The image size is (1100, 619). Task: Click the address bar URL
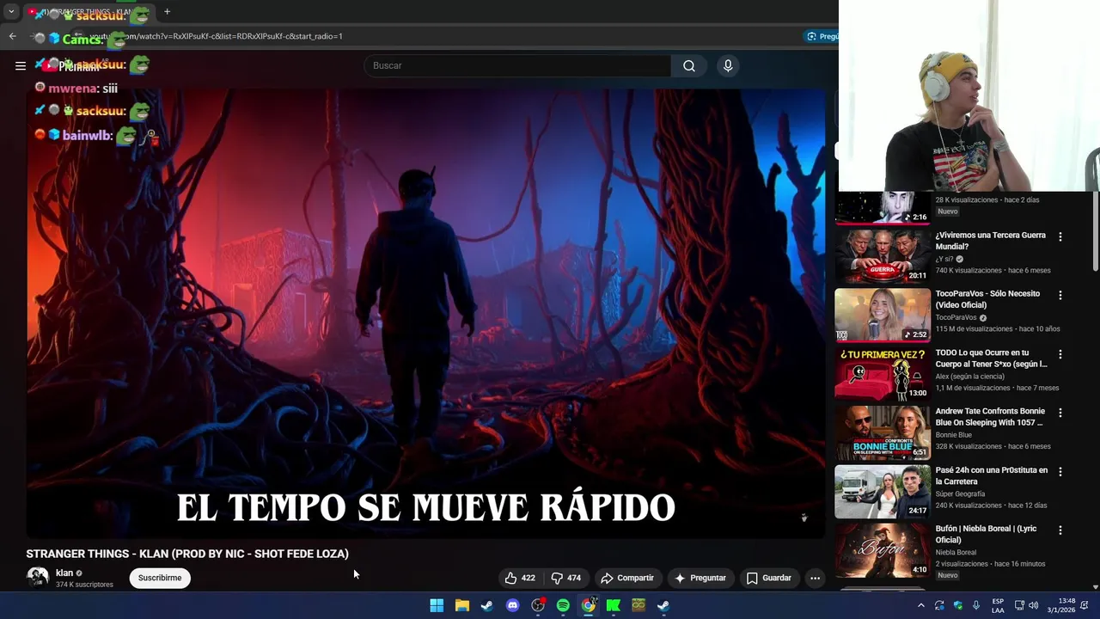pos(215,36)
